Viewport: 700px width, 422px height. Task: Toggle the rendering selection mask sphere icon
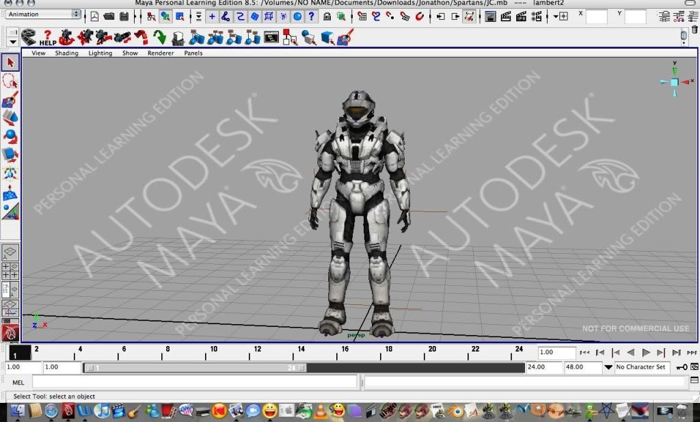[x=297, y=17]
